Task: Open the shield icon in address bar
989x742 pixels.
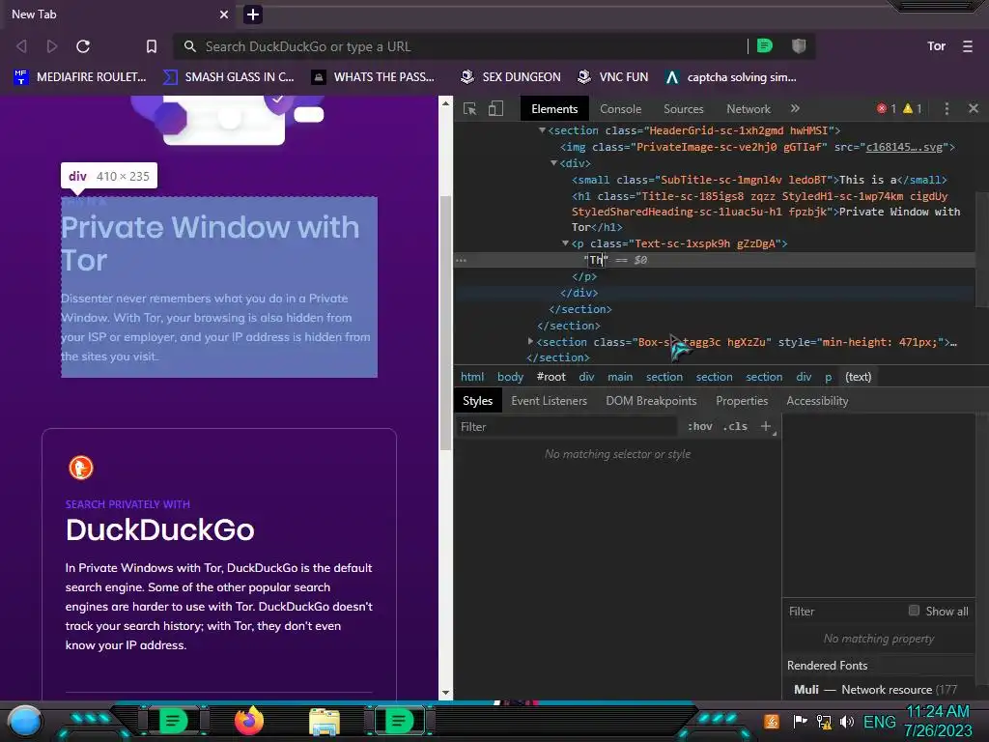Action: [799, 45]
